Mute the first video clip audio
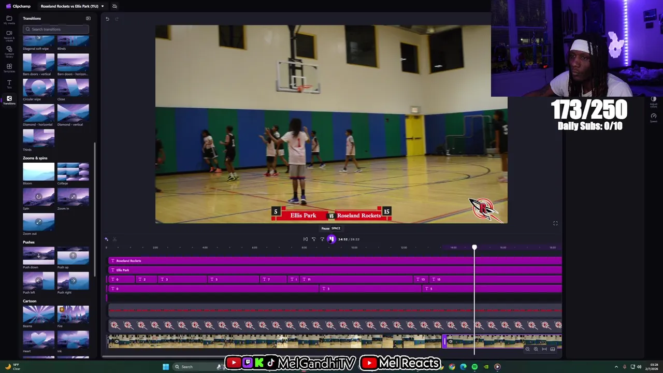The width and height of the screenshot is (663, 373). click(x=117, y=341)
